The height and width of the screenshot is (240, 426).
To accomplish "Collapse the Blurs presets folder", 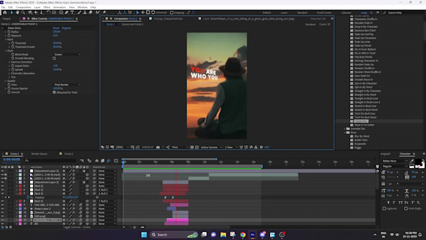I will click(345, 132).
